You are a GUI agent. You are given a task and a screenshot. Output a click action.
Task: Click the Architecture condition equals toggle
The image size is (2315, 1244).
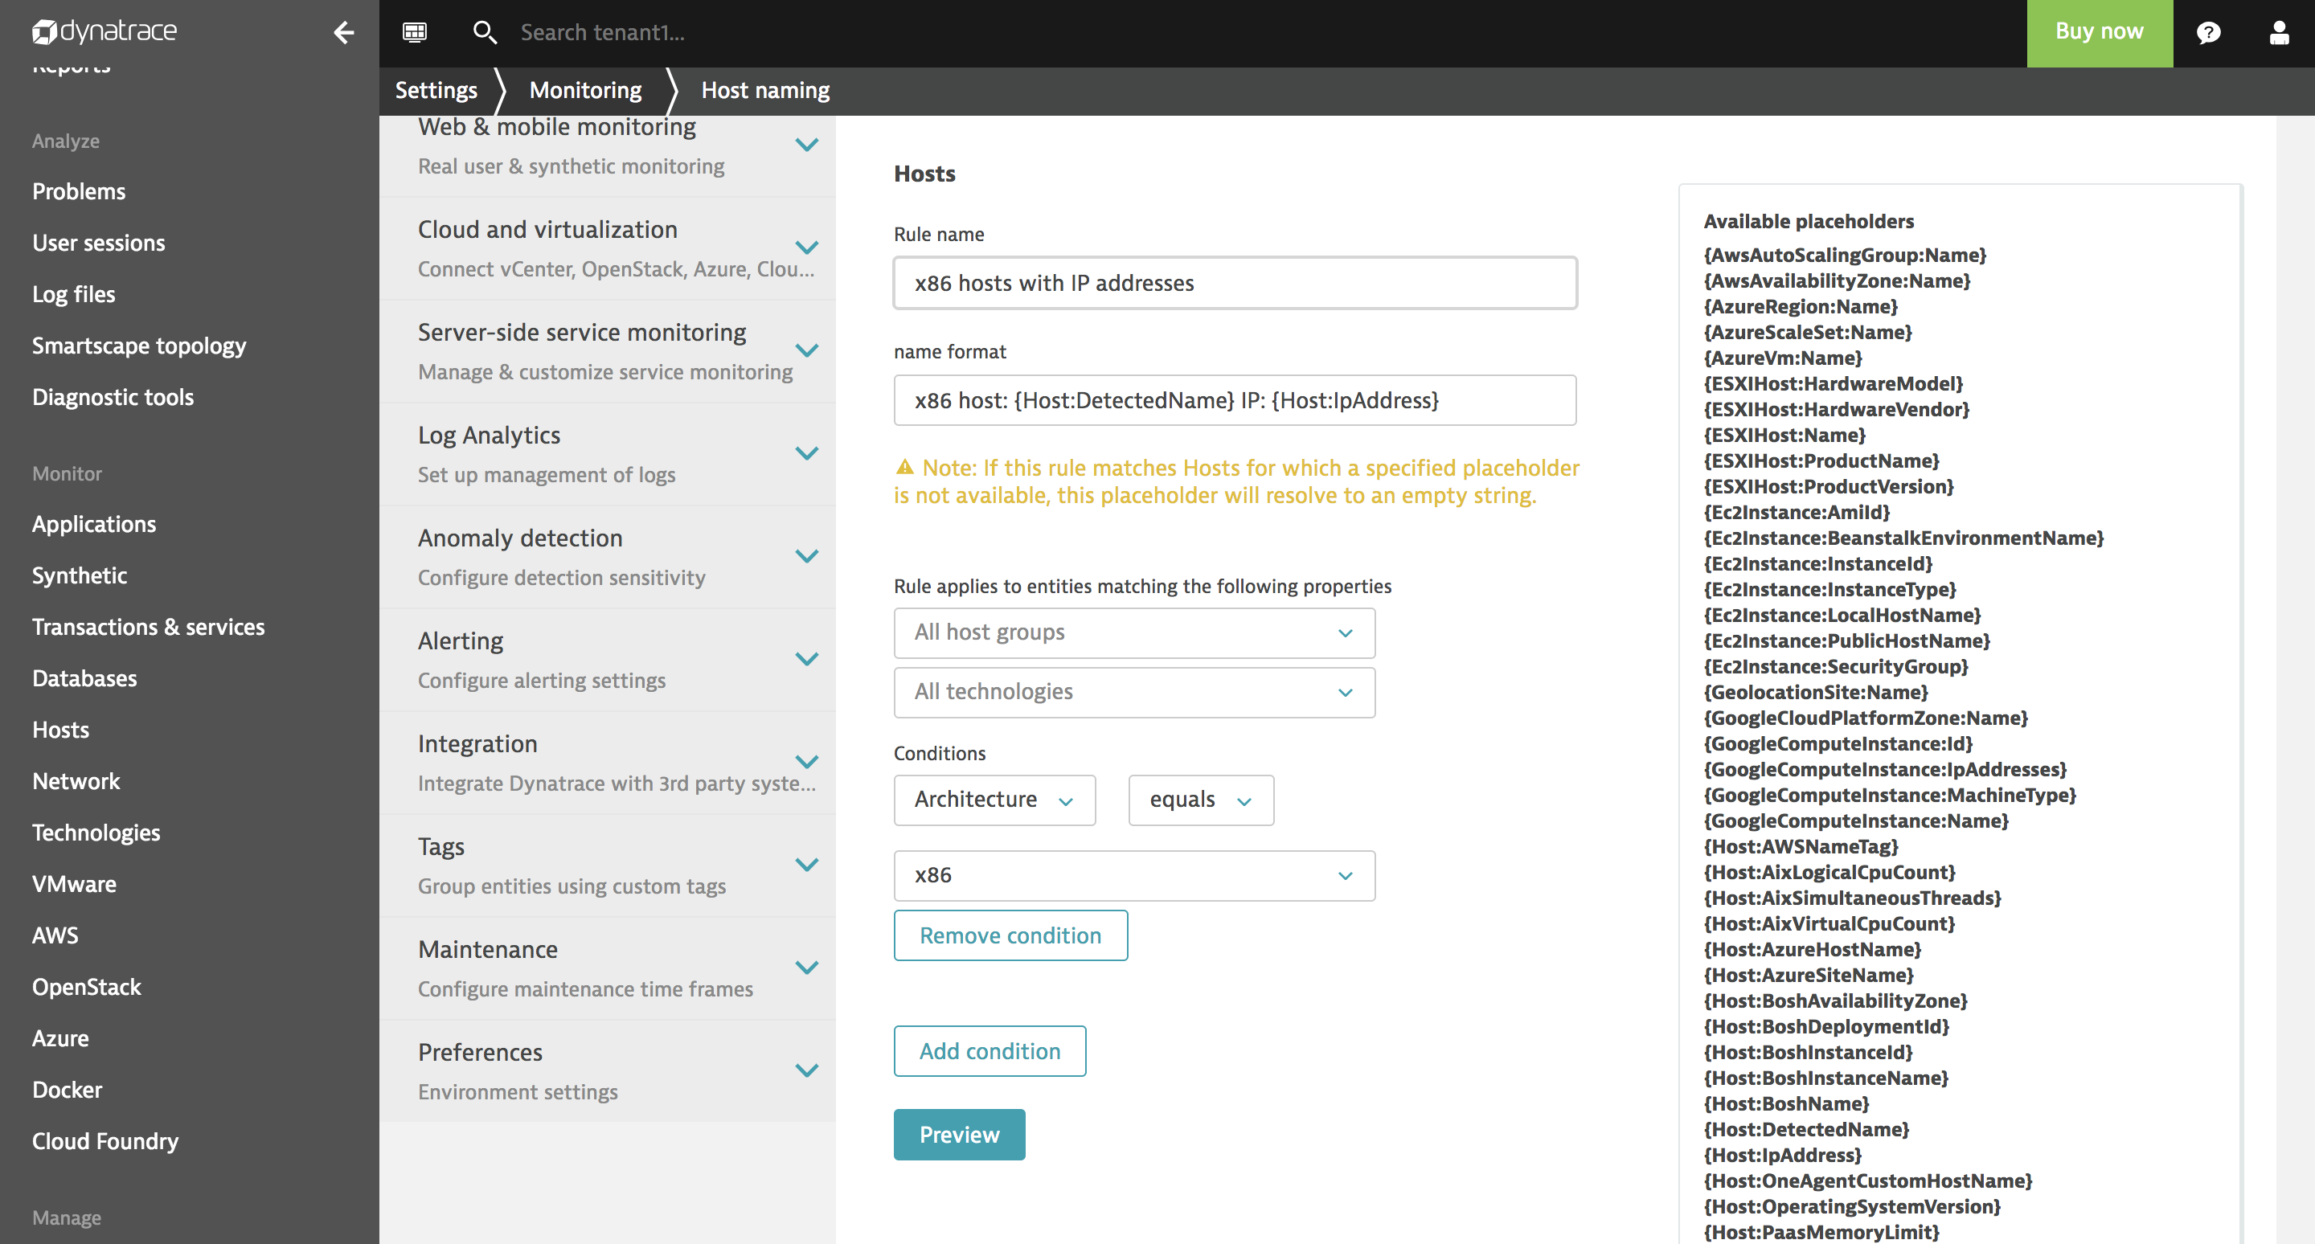point(1199,798)
